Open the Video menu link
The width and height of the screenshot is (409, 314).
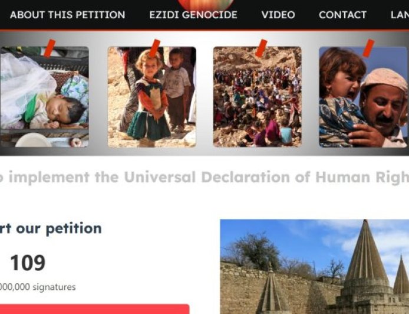[278, 15]
